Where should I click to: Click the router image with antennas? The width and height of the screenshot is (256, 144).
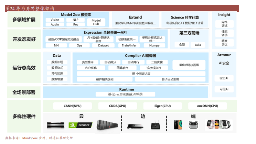155,125
